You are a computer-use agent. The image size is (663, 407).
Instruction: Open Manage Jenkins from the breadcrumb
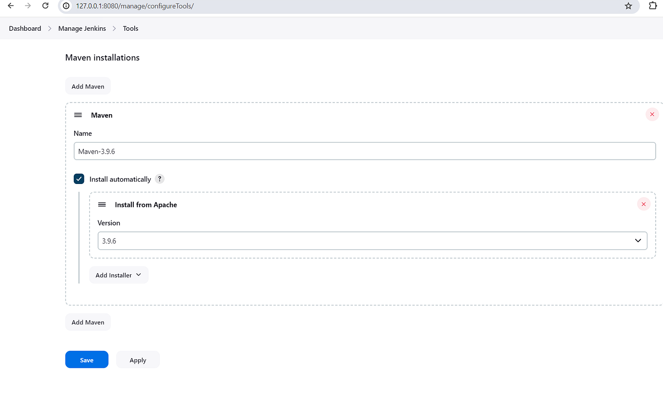coord(82,28)
